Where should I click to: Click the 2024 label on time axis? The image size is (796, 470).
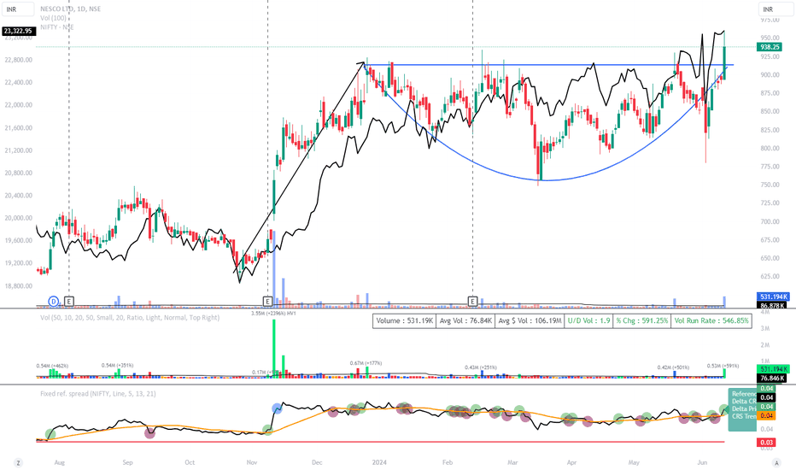(379, 462)
